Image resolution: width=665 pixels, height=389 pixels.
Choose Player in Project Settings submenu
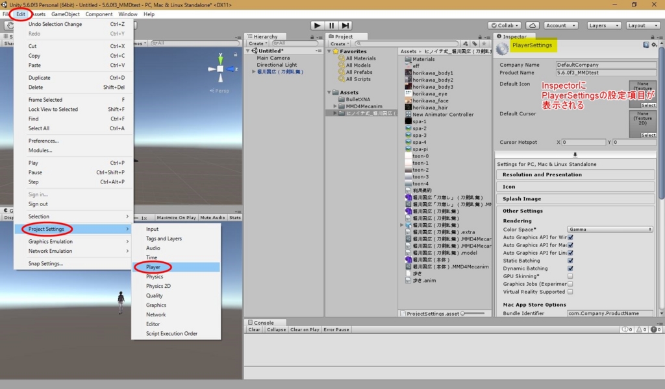tap(177, 267)
